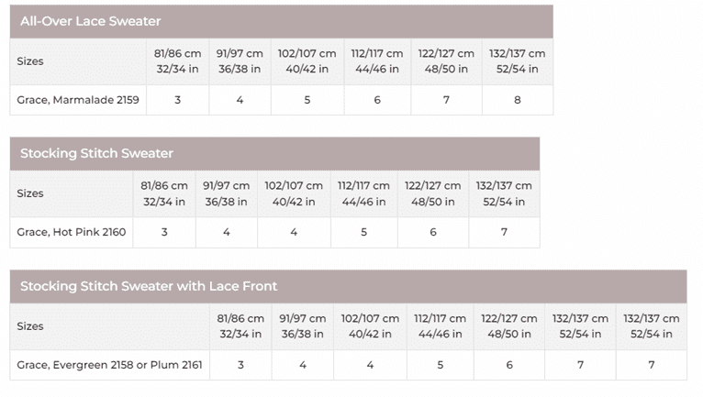This screenshot has width=703, height=397.
Task: Choose the Hot Pink quantity cell showing 7
Action: [504, 232]
